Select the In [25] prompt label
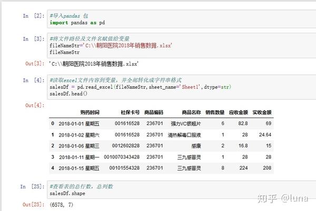 click(x=32, y=186)
